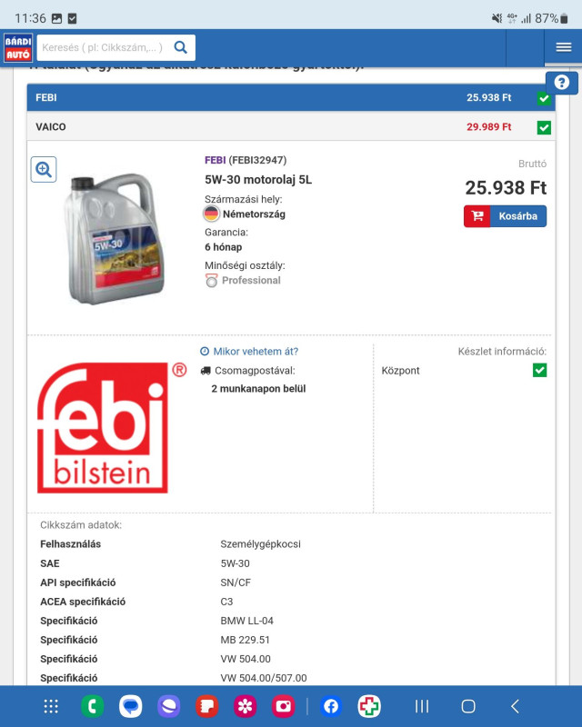Click the search magnifier icon

(x=181, y=47)
